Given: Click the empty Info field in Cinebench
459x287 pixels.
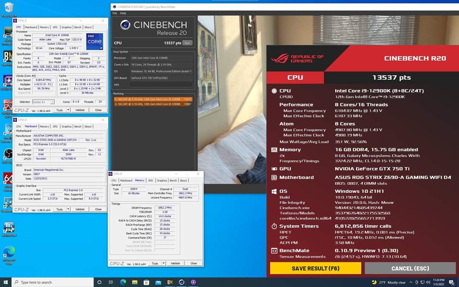Looking at the screenshot, I should coord(161,85).
